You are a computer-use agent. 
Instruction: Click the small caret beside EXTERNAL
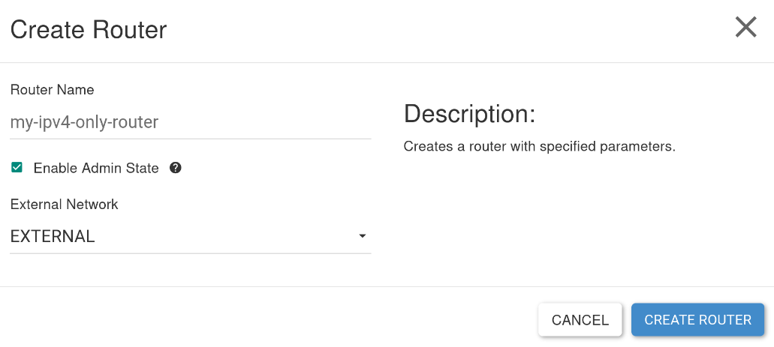tap(363, 236)
